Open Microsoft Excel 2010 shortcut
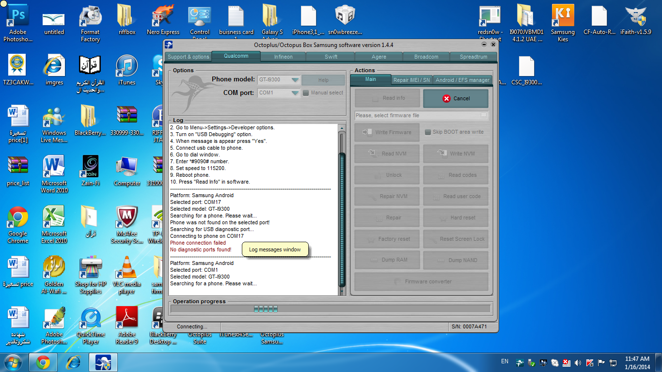Viewport: 662px width, 372px height. 54,225
